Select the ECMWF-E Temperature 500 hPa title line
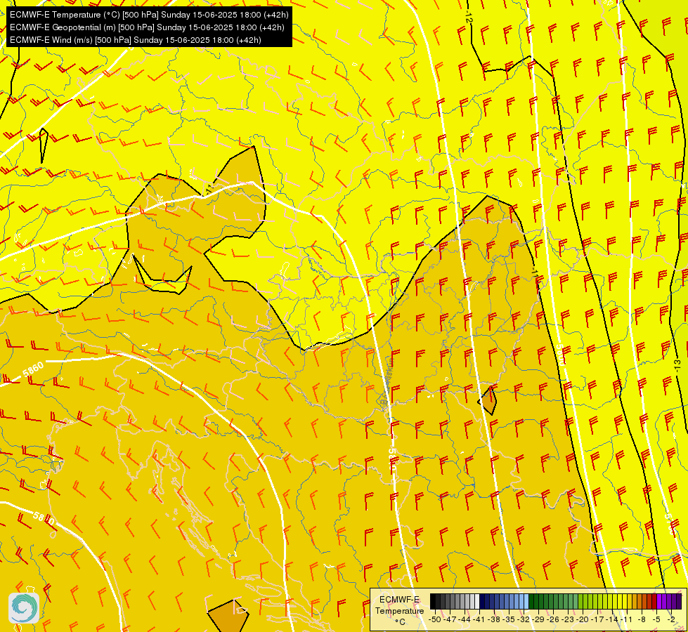The width and height of the screenshot is (688, 632). point(149,15)
